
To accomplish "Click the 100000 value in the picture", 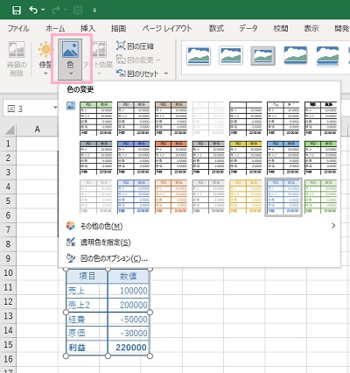I will (x=133, y=291).
